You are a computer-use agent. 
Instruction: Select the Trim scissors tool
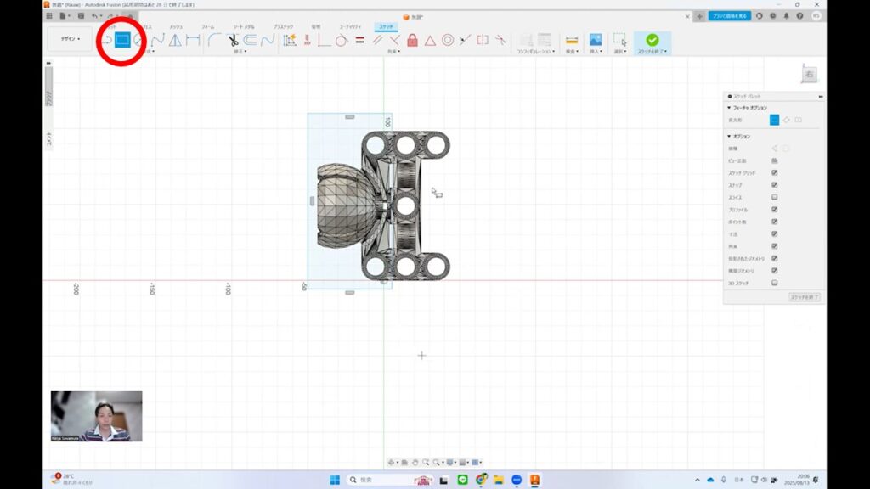(233, 40)
